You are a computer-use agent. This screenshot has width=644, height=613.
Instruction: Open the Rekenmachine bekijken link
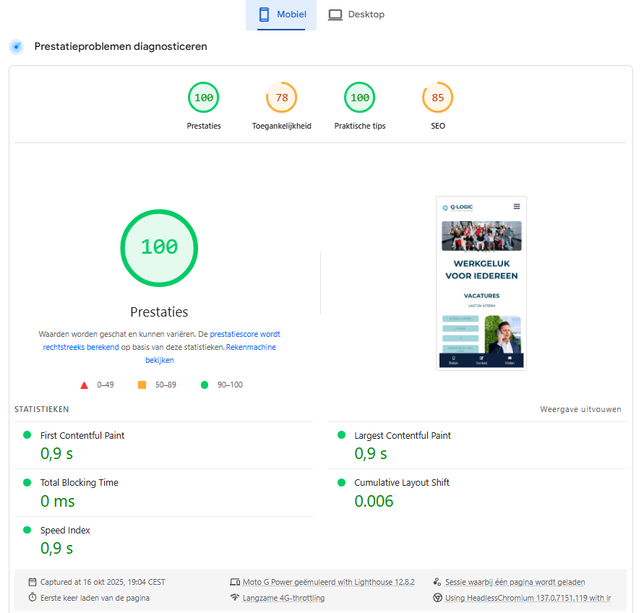click(x=250, y=348)
